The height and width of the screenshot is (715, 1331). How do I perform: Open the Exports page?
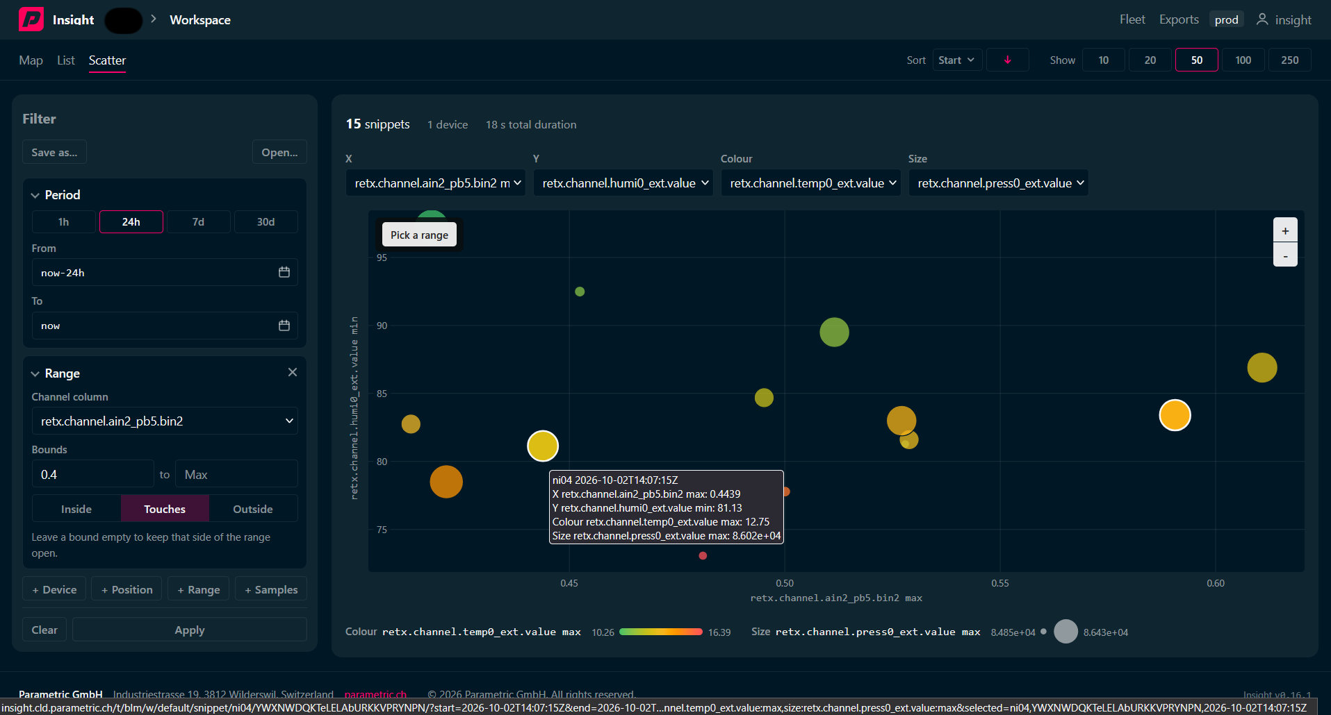click(x=1179, y=19)
